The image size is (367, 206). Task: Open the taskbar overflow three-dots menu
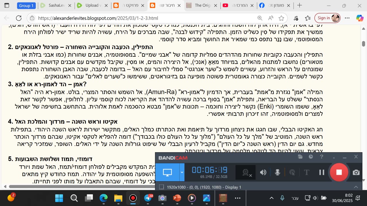tap(238, 198)
